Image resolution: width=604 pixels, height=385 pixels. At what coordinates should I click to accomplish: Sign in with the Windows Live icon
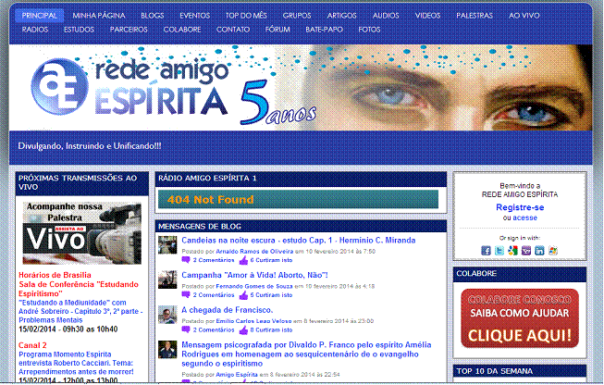coord(553,251)
